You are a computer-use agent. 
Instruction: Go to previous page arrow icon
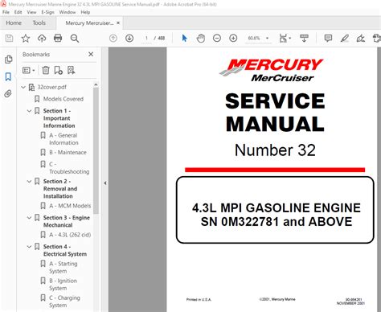coord(113,39)
